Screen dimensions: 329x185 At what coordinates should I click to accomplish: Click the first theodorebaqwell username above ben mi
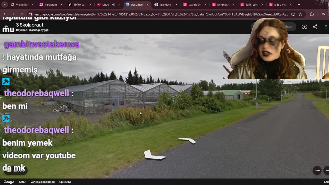click(36, 93)
